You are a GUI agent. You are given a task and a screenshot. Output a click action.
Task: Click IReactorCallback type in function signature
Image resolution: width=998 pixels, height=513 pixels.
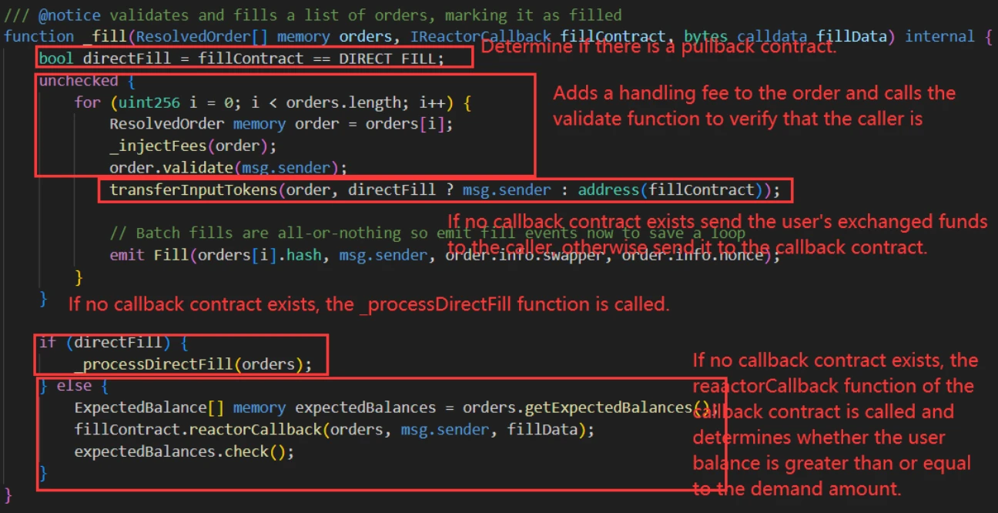coord(481,36)
